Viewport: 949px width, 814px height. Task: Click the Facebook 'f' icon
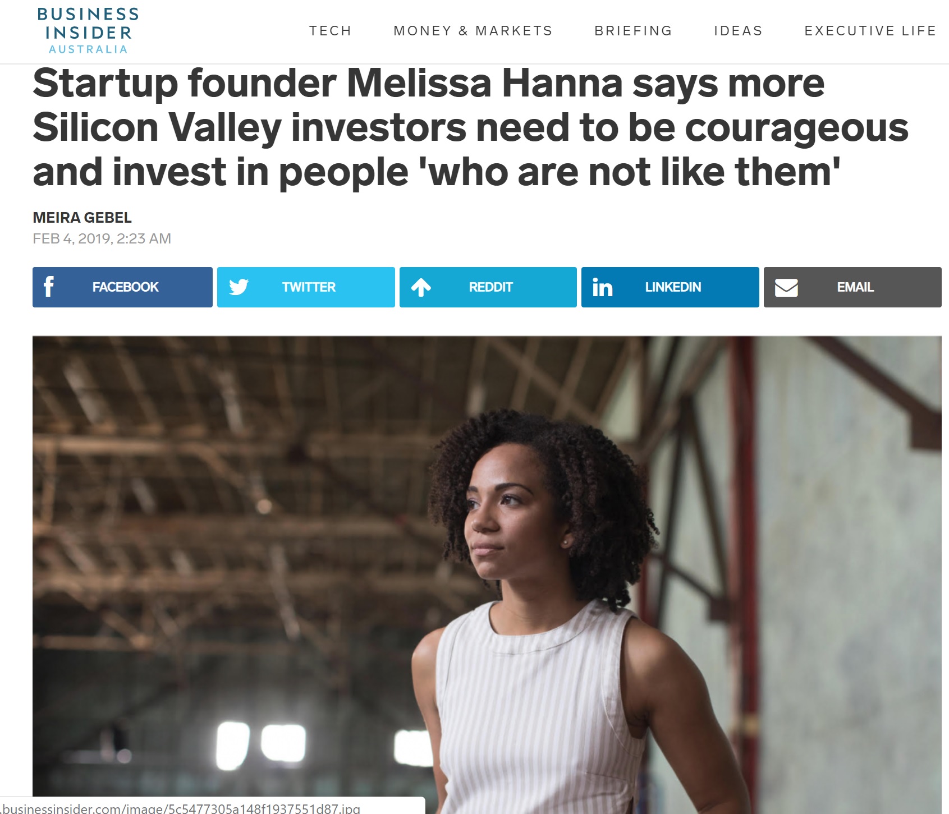point(49,287)
